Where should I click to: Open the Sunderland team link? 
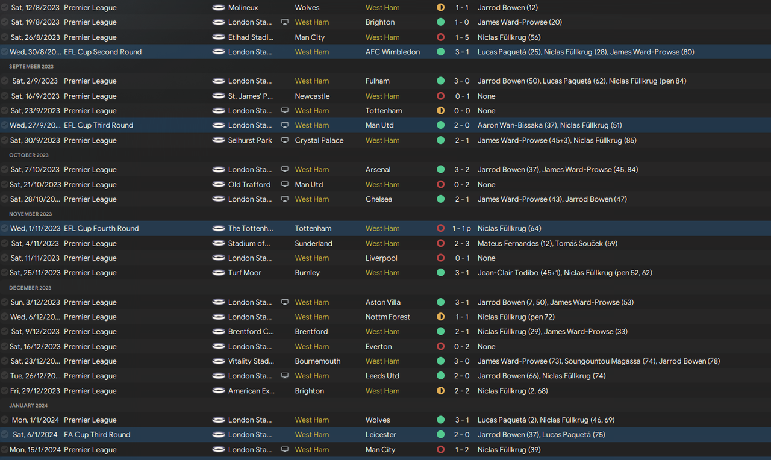313,244
